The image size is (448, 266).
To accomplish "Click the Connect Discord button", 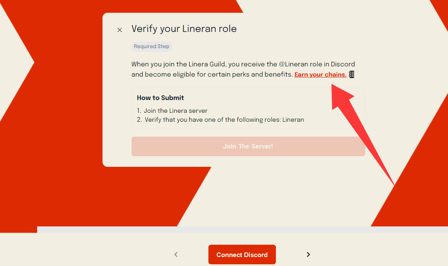I will coord(242,255).
